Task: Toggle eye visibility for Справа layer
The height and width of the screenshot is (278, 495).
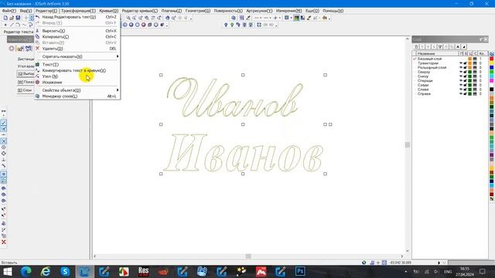Action: pyautogui.click(x=461, y=94)
